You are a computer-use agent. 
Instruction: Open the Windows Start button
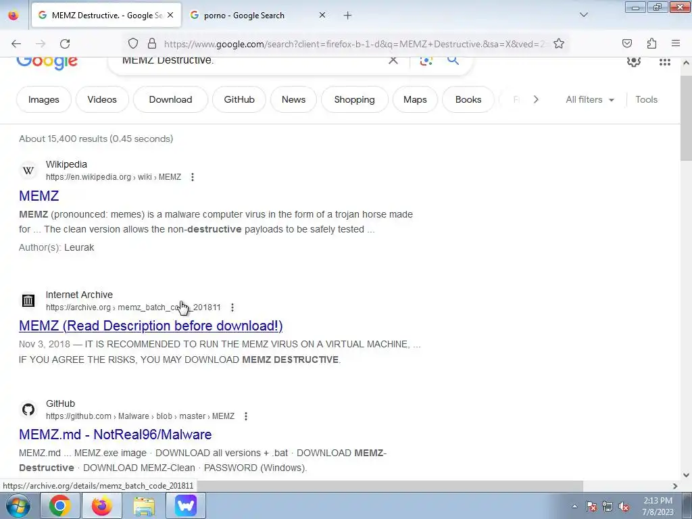pos(18,505)
